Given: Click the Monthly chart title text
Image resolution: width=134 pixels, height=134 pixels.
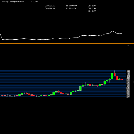Looking at the screenshot, I should tap(13, 2).
